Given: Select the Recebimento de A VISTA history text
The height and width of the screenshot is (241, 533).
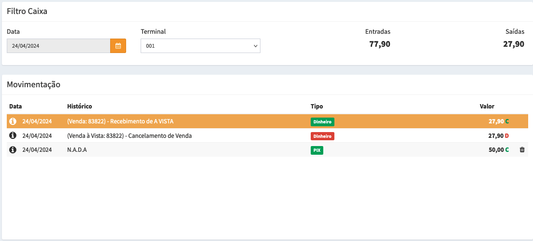Looking at the screenshot, I should coord(120,121).
